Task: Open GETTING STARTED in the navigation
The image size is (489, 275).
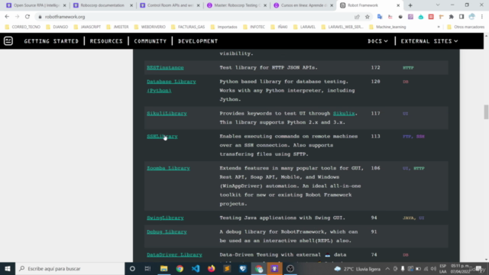Action: [x=51, y=40]
